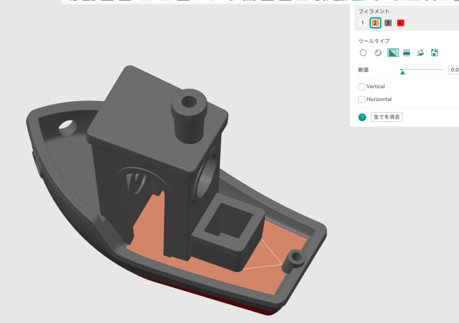The image size is (459, 323).
Task: Click the 断面 section view slider handle
Action: (x=403, y=72)
